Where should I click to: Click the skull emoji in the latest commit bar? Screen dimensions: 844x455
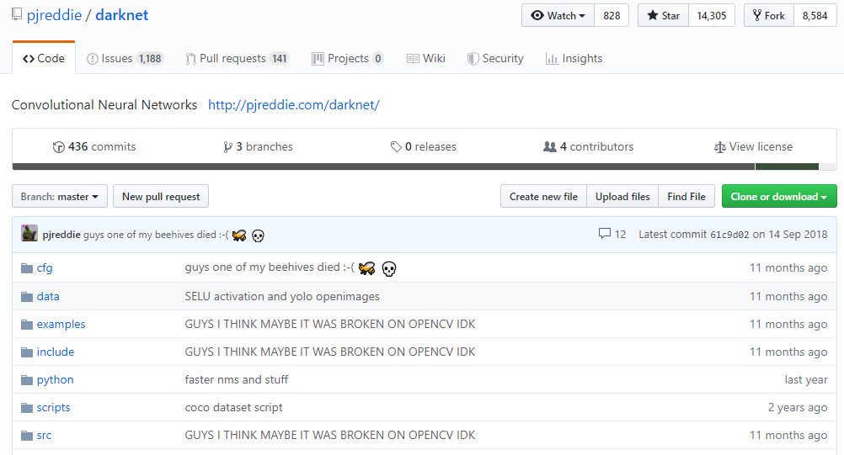[258, 235]
